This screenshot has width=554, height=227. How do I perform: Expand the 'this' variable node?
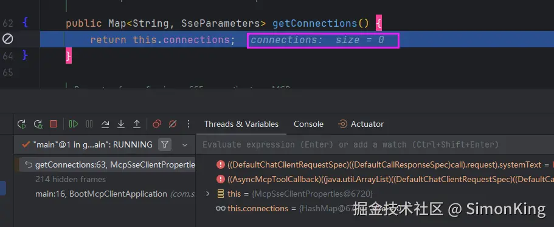point(208,194)
